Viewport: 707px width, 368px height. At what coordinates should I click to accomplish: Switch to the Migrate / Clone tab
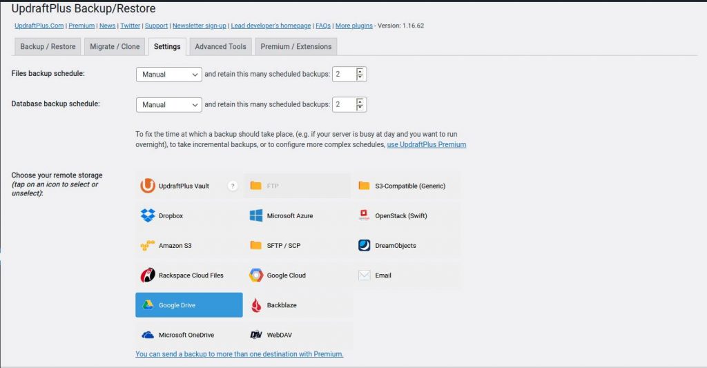pyautogui.click(x=115, y=46)
